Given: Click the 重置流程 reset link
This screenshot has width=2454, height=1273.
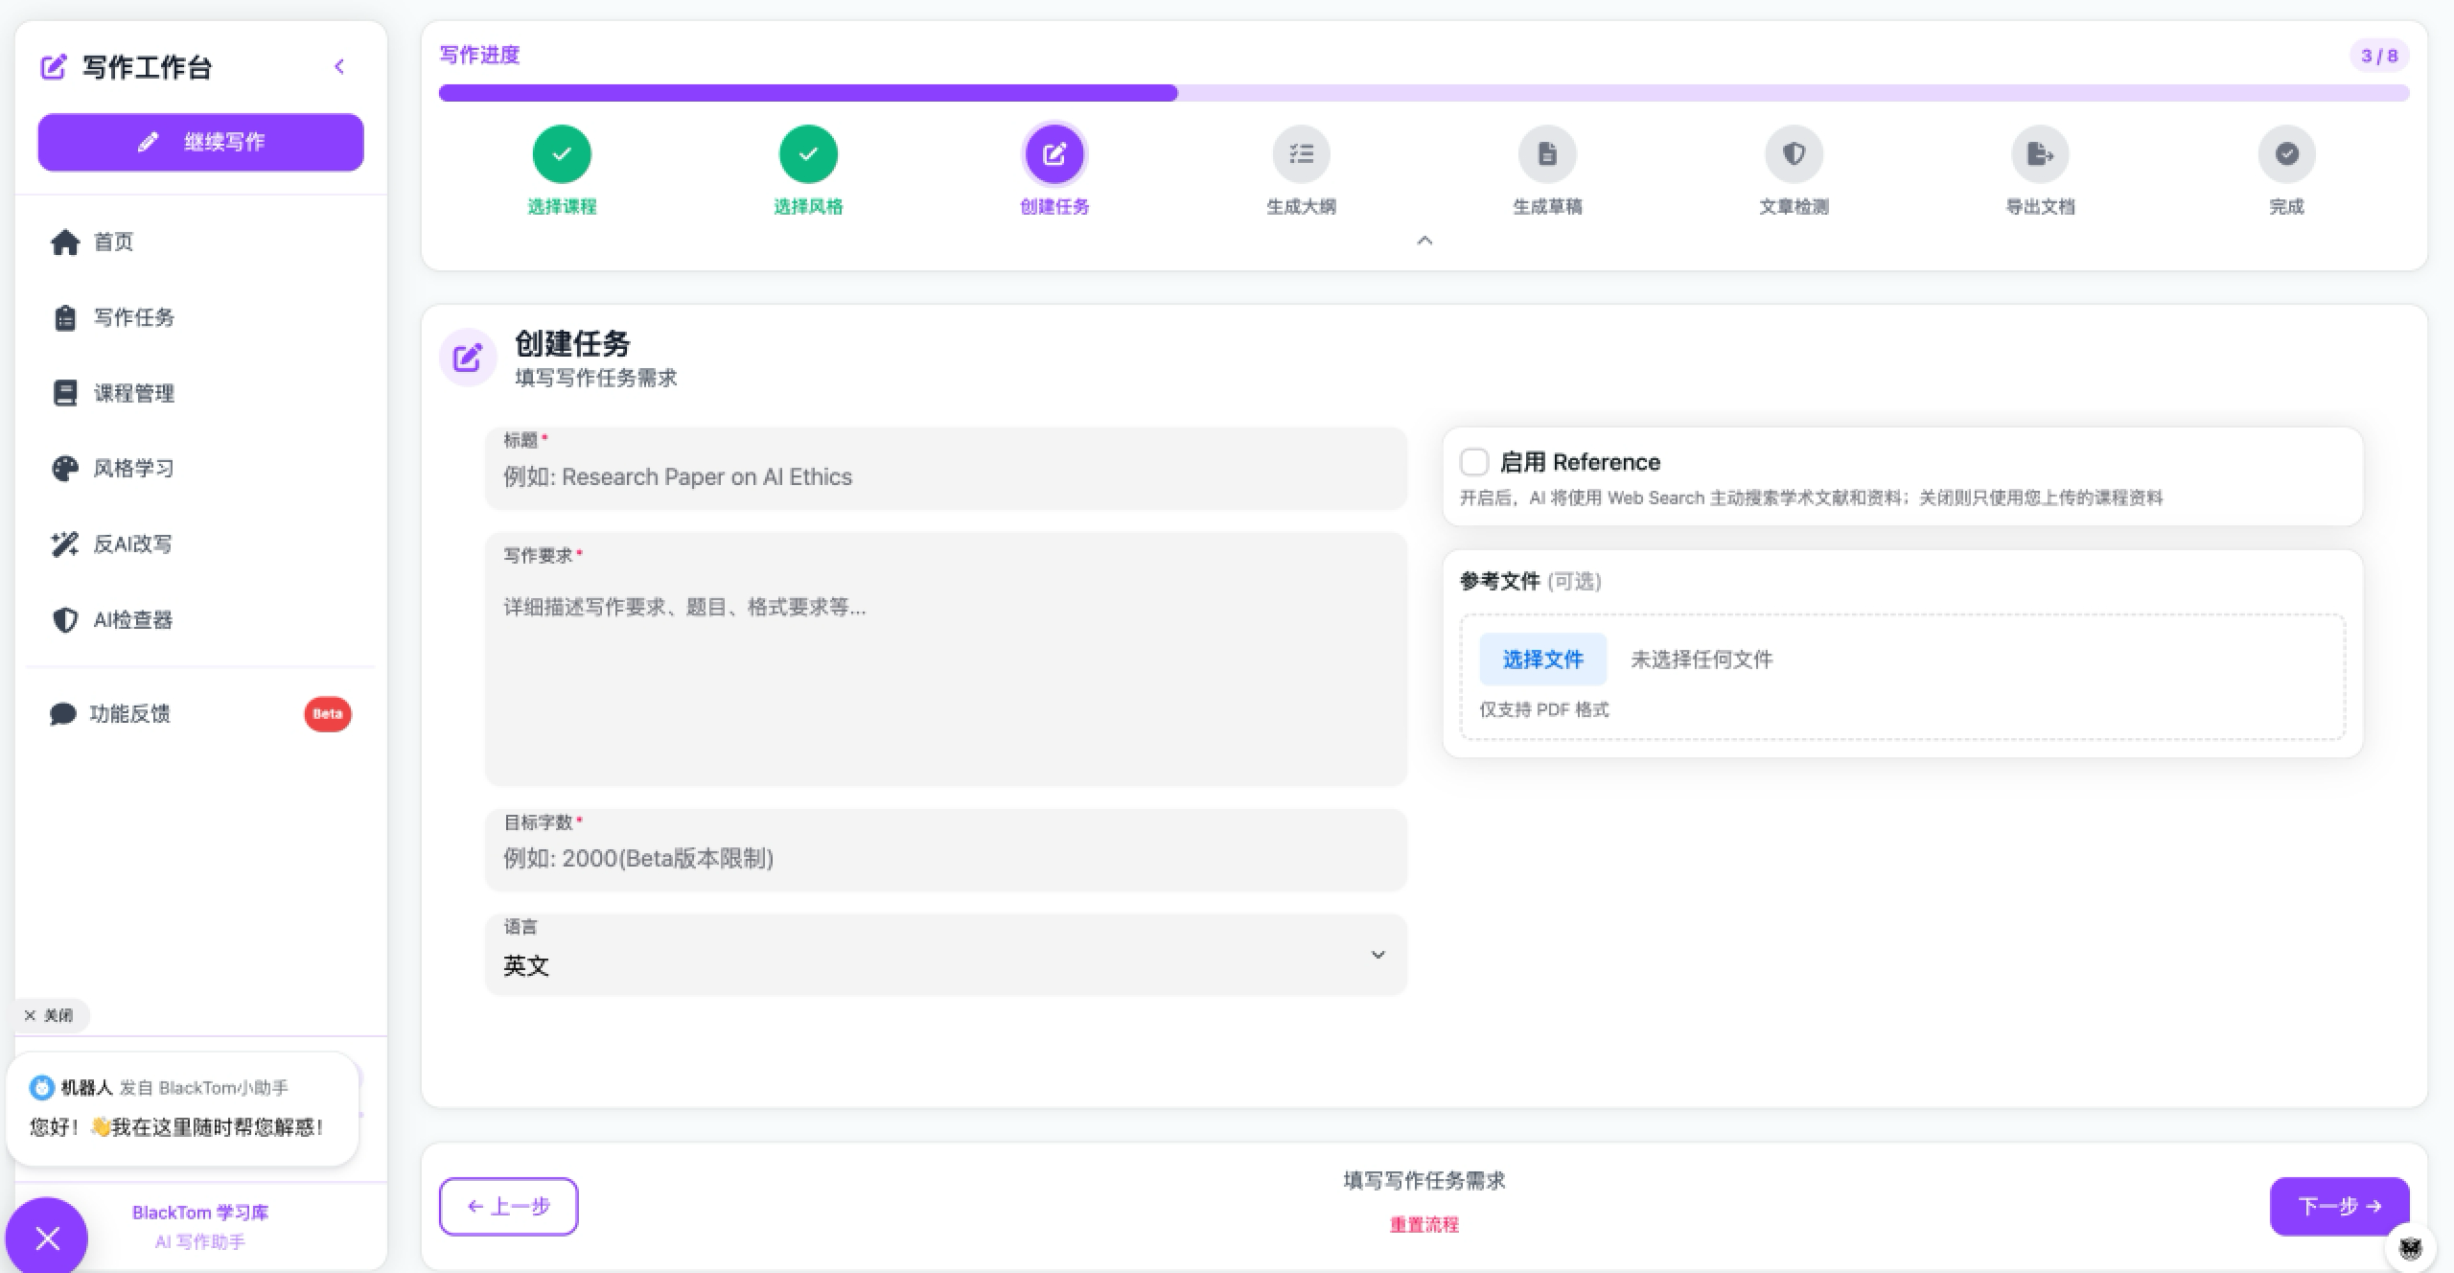Looking at the screenshot, I should [1424, 1224].
